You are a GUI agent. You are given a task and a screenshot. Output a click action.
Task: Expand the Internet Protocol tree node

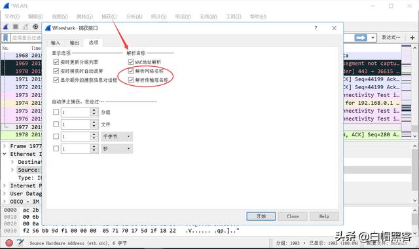5,185
